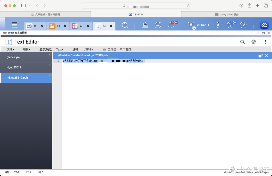Click the file path /Container/rustdesk/data/id_ed25519.pub header

[83, 55]
